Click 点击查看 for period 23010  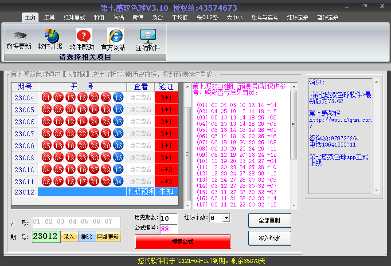coord(141,169)
